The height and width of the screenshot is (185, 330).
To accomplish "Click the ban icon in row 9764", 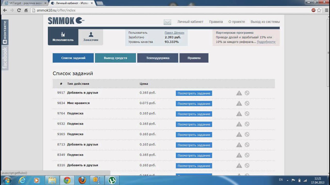I will pos(247,114).
